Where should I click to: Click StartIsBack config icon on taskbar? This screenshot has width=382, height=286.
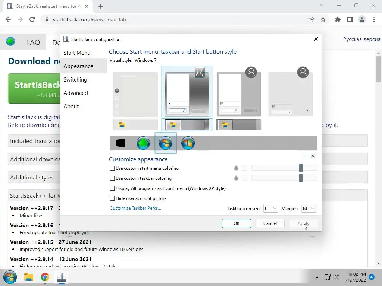[x=62, y=277]
